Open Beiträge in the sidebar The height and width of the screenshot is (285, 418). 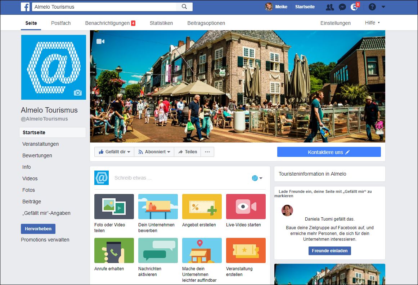[32, 202]
